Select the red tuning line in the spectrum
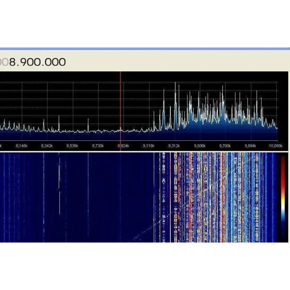The height and width of the screenshot is (290, 290). pyautogui.click(x=120, y=111)
